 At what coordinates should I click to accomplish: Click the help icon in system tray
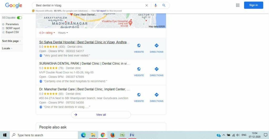pos(219,135)
